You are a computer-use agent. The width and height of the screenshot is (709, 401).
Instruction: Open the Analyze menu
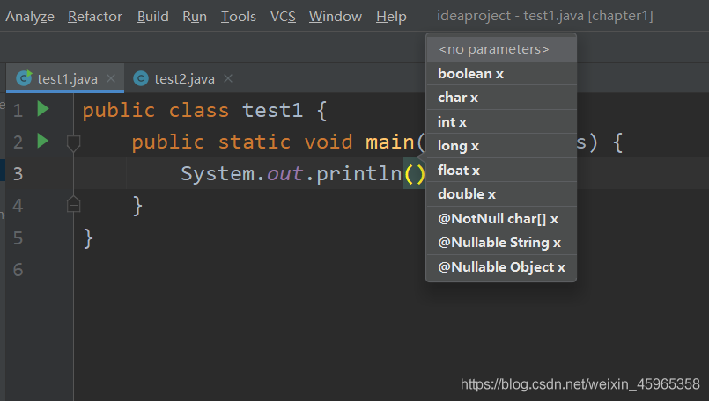(x=30, y=17)
